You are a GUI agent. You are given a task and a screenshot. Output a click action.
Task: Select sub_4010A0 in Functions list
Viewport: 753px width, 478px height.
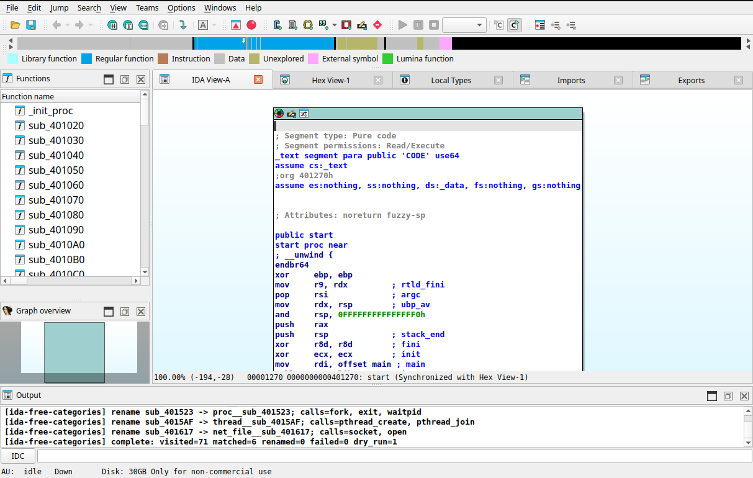pos(56,245)
